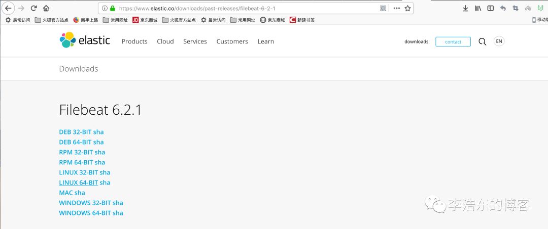Open the first 常用网址 bookmark folder

115,20
